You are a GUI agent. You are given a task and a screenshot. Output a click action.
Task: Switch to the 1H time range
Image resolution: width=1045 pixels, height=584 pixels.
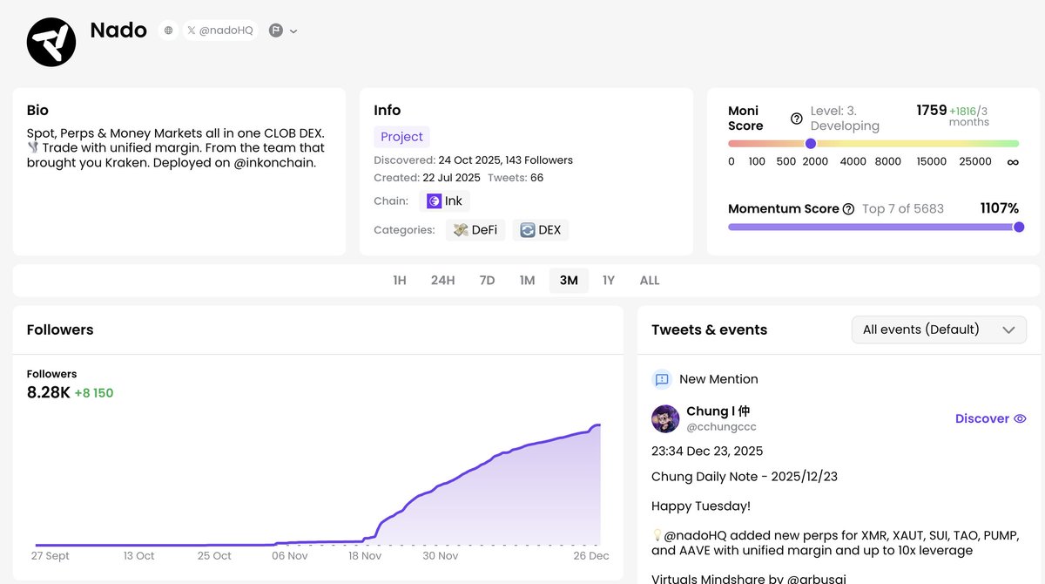coord(400,281)
